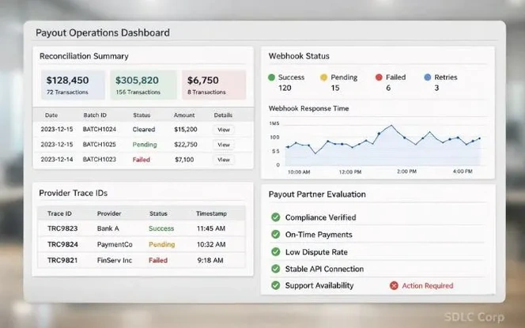Click the Failed status for TRC9821
Image resolution: width=525 pixels, height=328 pixels.
(158, 260)
